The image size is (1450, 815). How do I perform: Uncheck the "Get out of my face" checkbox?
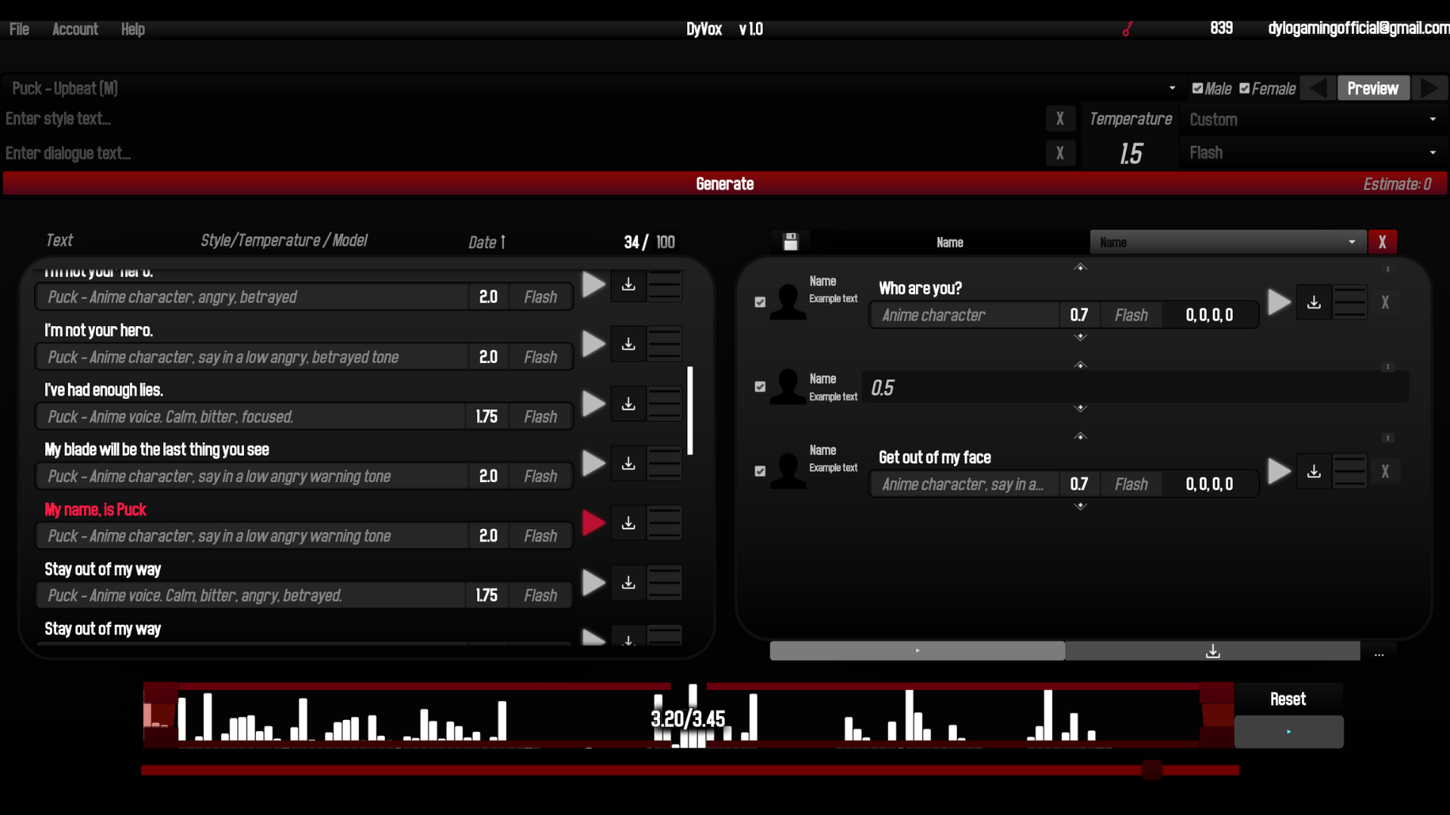point(760,471)
